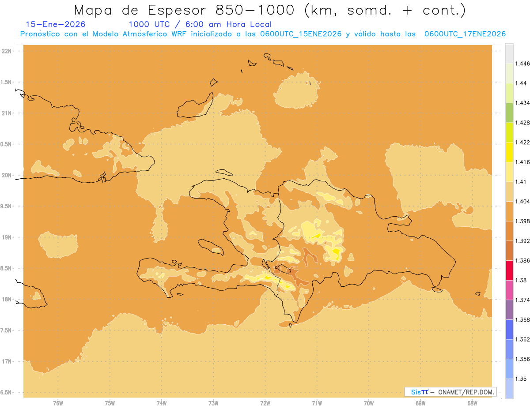Screen dimensions: 530x409
Task: Click the '20N' latitude axis label
Action: (8, 175)
